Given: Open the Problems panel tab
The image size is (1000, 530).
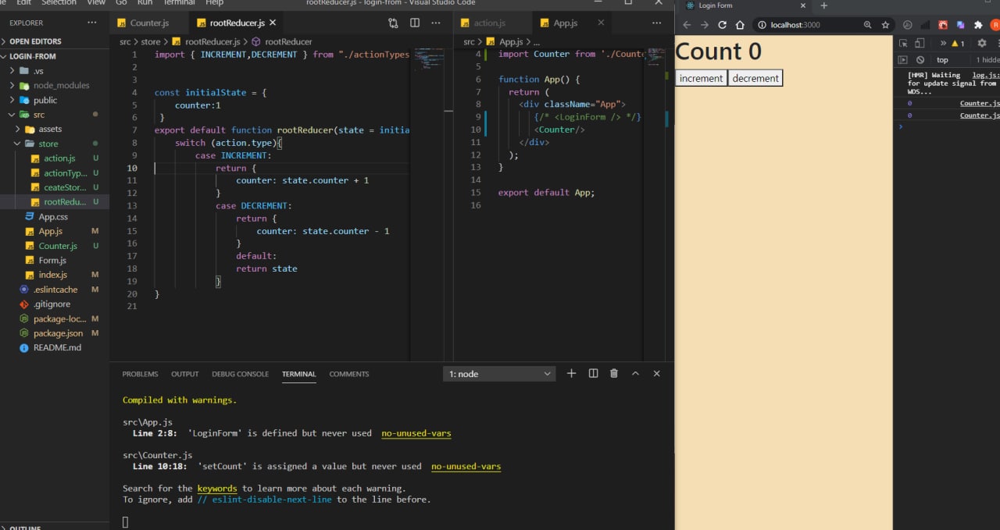Looking at the screenshot, I should click(140, 374).
